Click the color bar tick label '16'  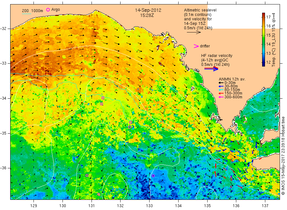269,26
